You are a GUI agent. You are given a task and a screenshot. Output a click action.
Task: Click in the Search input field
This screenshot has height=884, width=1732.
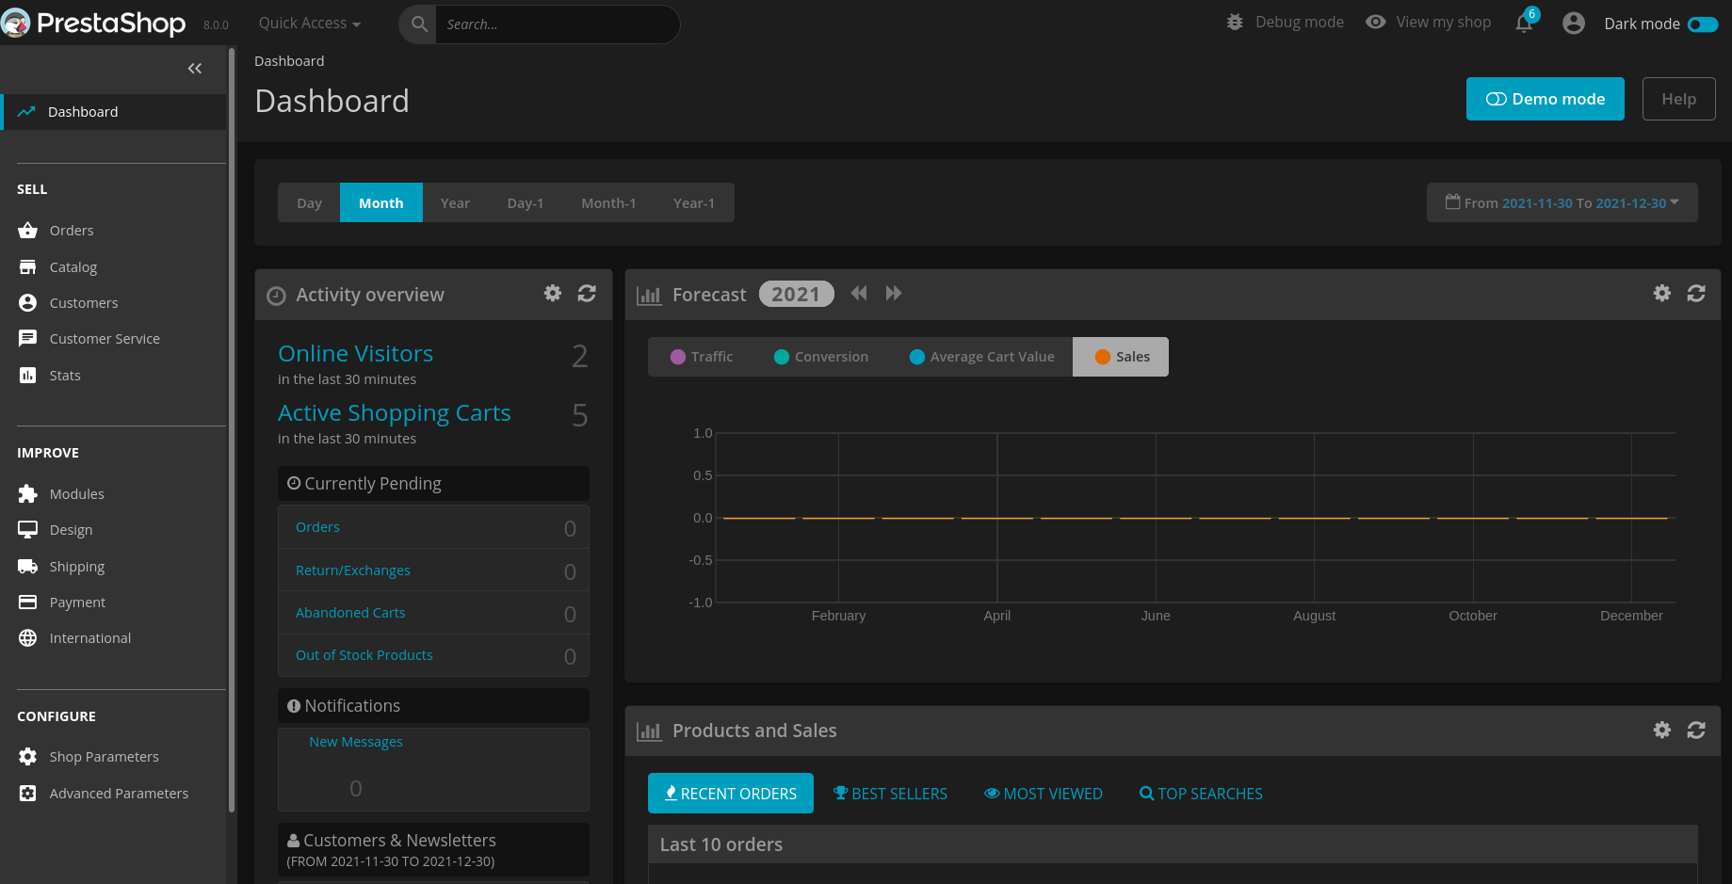pos(557,24)
